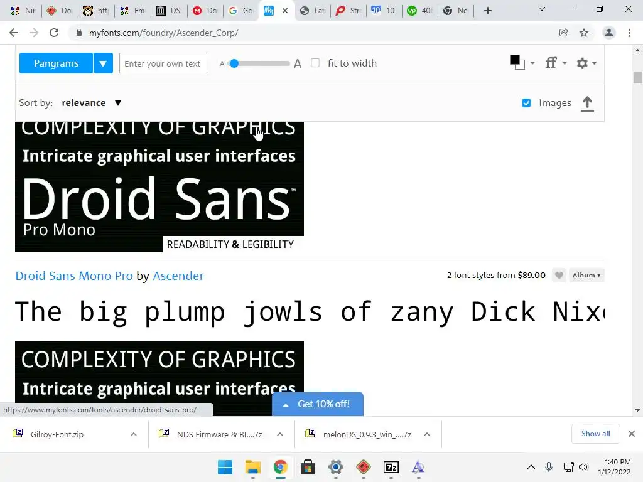Click the font size slider handle
Image resolution: width=643 pixels, height=482 pixels.
tap(234, 63)
